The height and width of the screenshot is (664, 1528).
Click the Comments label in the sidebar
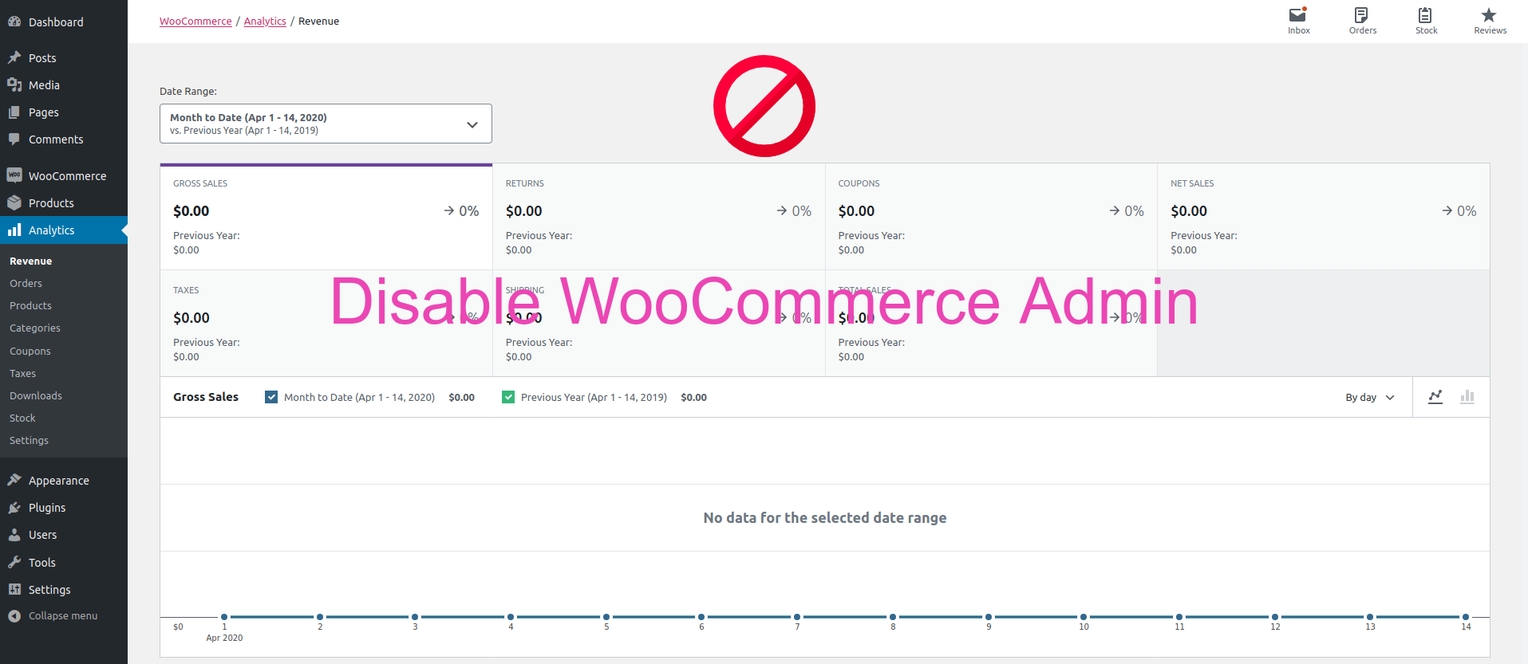[x=56, y=139]
